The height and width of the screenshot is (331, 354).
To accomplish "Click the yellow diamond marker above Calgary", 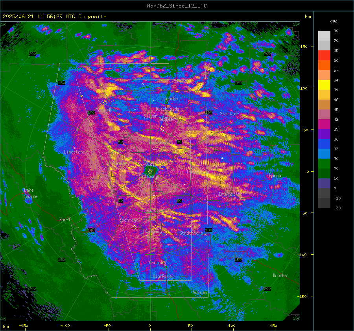I will (x=155, y=227).
